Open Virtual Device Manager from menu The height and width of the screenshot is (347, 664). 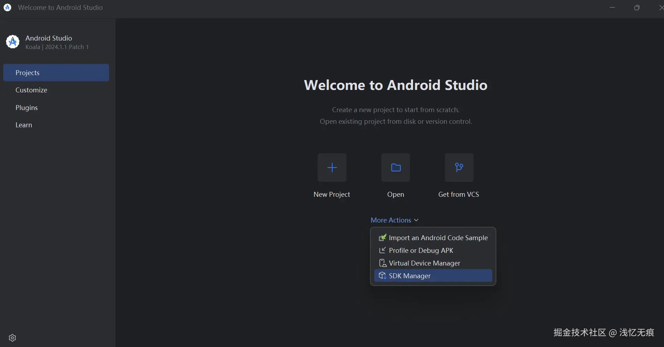pos(433,263)
